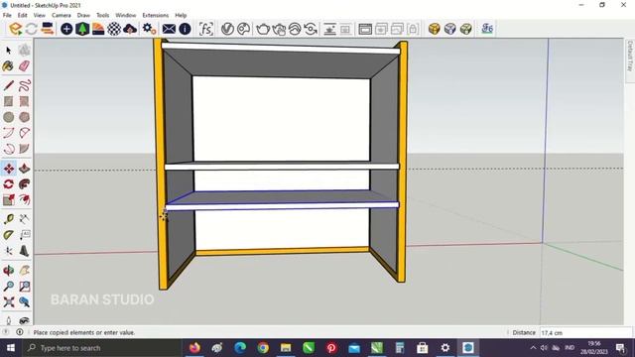Select the Zoom magnifier tool

click(9, 287)
